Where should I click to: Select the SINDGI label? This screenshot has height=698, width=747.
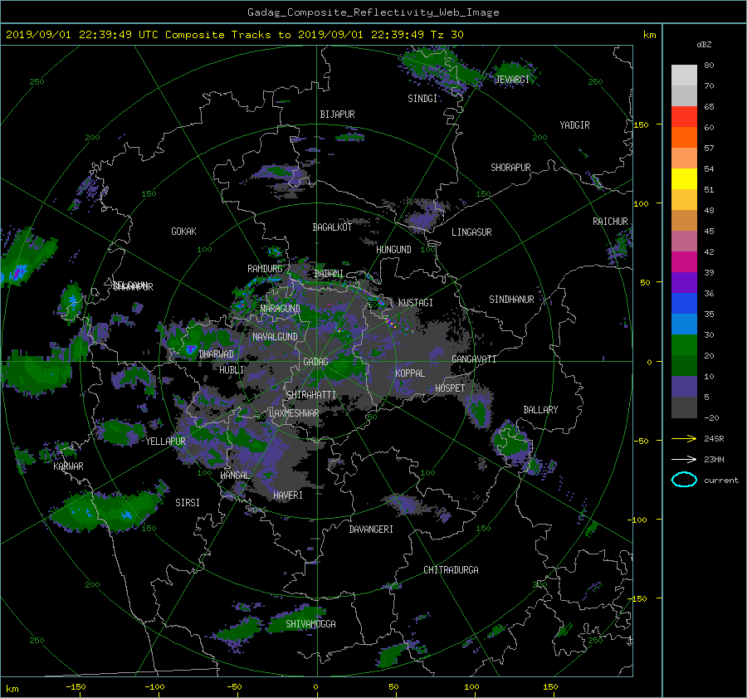click(x=422, y=99)
